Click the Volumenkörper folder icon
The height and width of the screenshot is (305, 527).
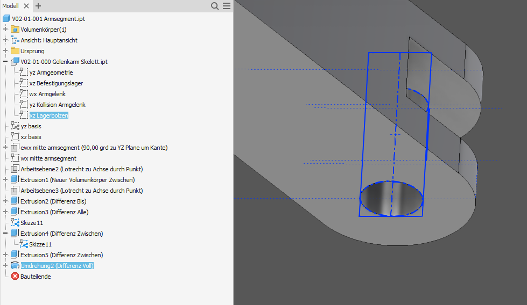click(15, 30)
